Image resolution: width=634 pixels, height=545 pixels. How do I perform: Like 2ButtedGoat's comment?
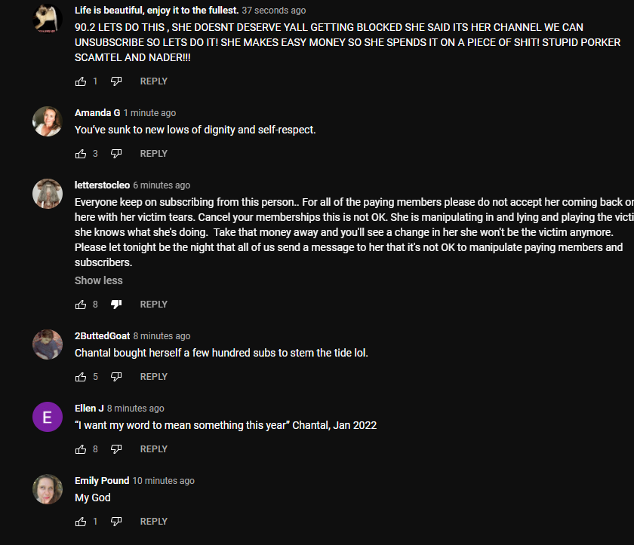(81, 377)
